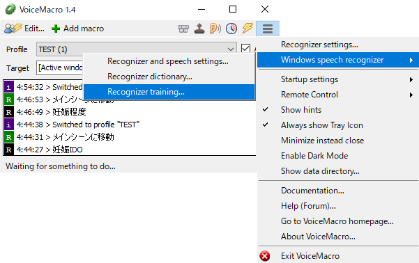Click the purple info icon at 4:54:32
This screenshot has height=263, width=419.
(9, 87)
